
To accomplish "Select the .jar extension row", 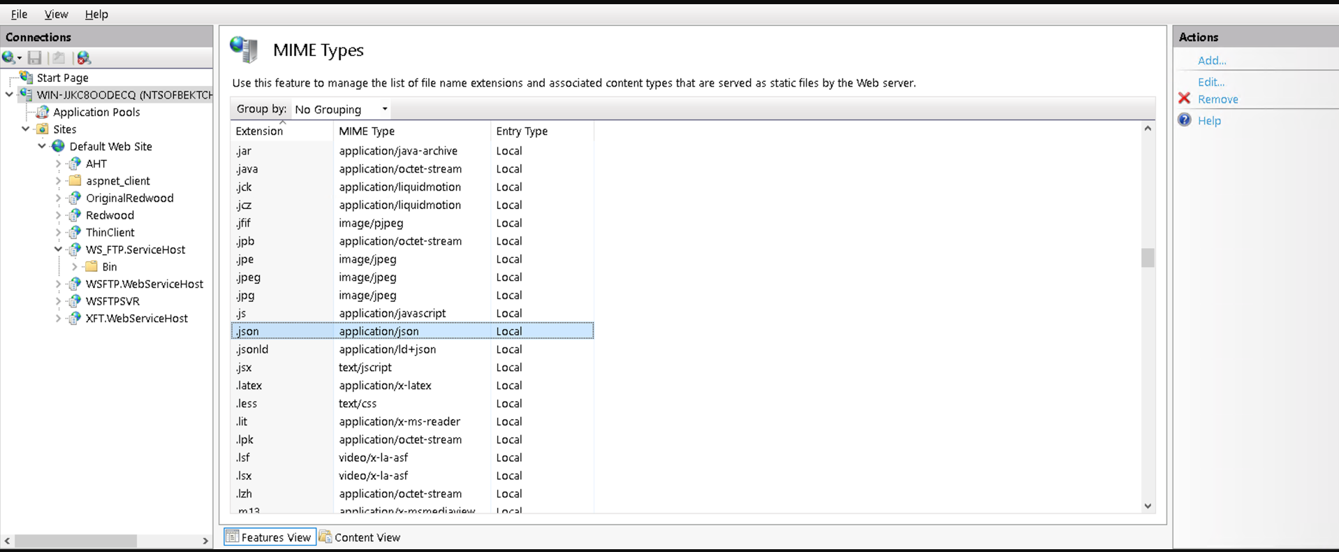I will point(412,150).
